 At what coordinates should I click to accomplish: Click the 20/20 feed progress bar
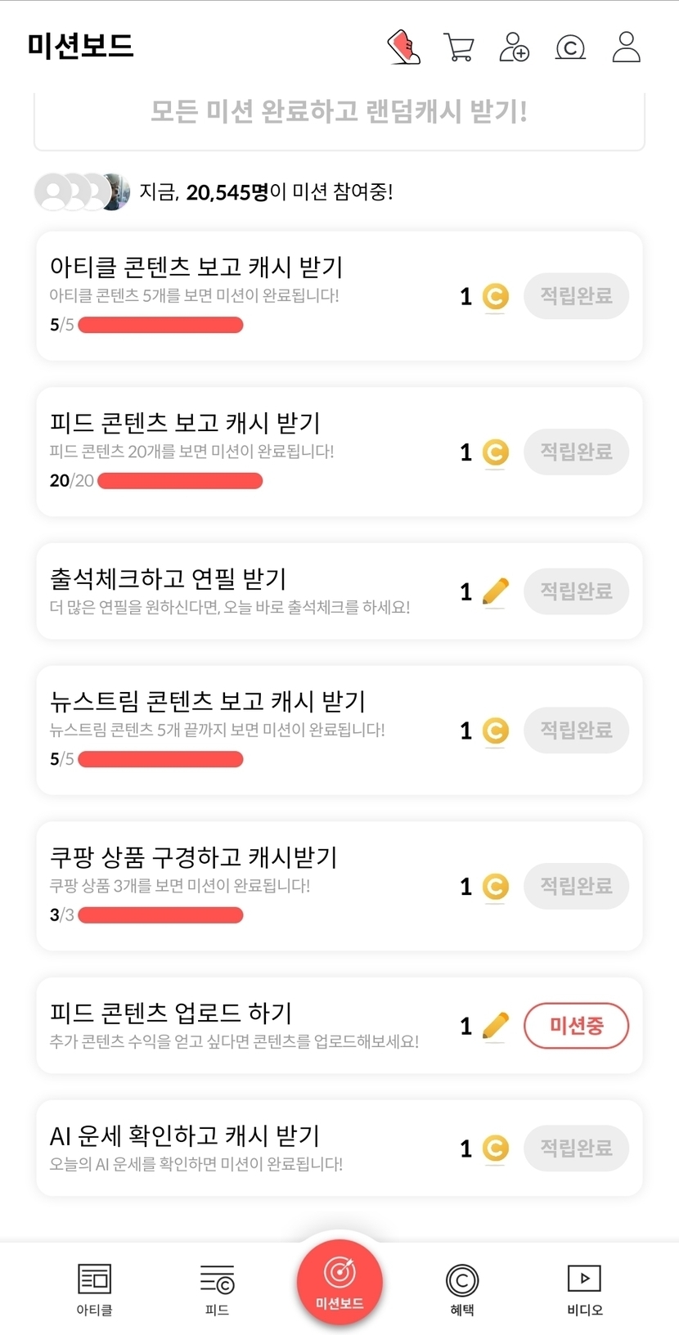click(180, 481)
